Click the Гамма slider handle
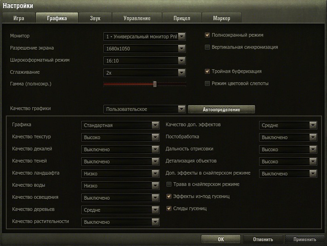Image resolution: width=327 pixels, height=246 pixels. [x=155, y=84]
